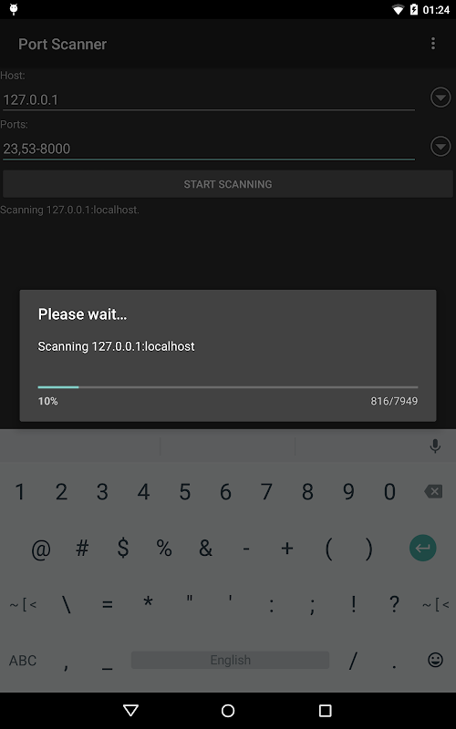Screen dimensions: 456x729
Task: Expand the Host dropdown arrow
Action: 440,98
